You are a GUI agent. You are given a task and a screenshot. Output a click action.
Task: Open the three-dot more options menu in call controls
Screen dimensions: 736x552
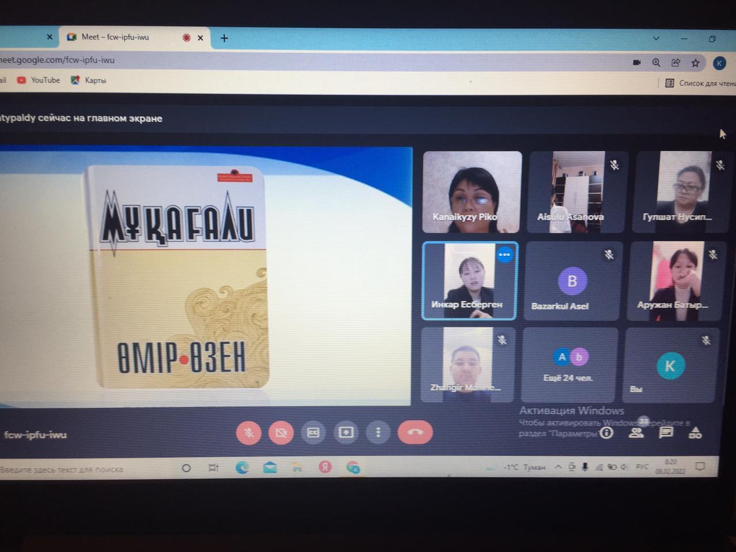(378, 432)
